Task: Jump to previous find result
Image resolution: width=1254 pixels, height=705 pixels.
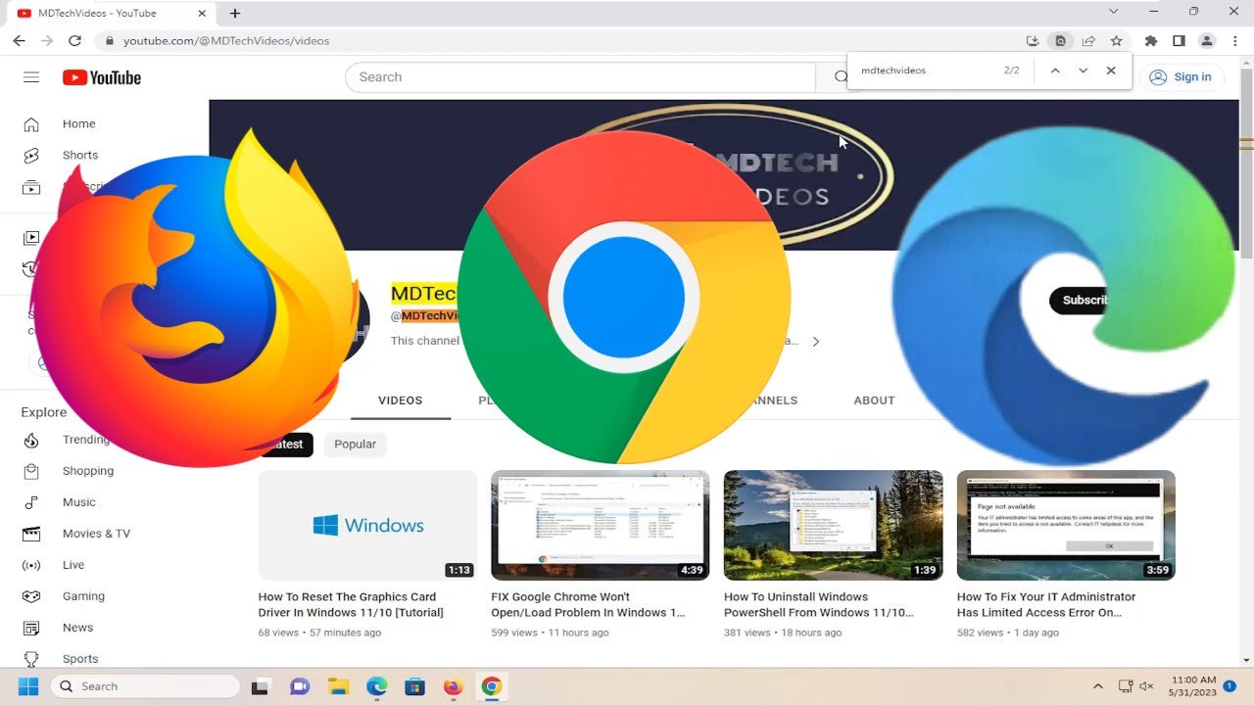Action: point(1055,70)
